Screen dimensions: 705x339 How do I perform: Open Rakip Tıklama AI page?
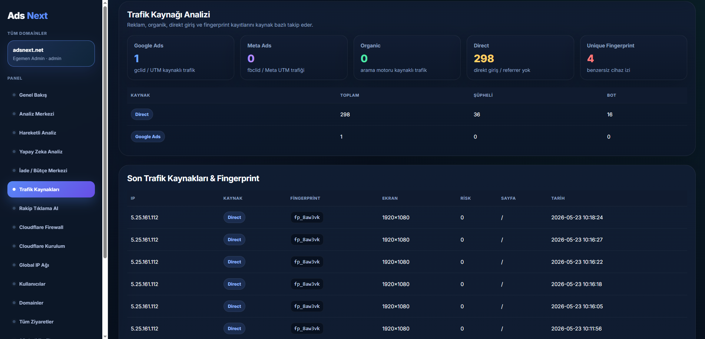pyautogui.click(x=51, y=208)
